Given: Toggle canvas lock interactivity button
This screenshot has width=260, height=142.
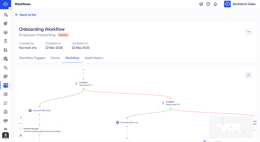Looking at the screenshot, I should click(21, 135).
